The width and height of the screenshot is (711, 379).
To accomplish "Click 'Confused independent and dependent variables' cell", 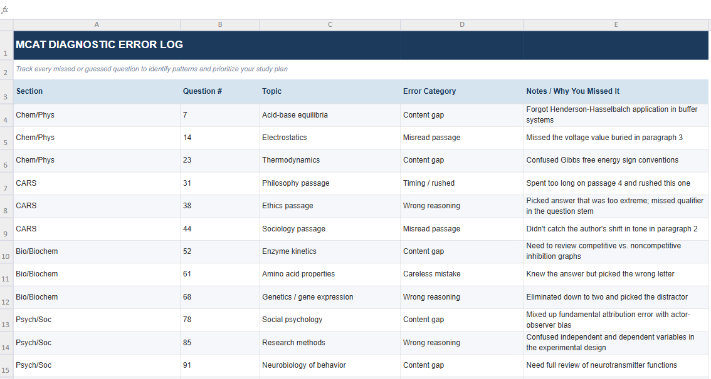I will [616, 343].
